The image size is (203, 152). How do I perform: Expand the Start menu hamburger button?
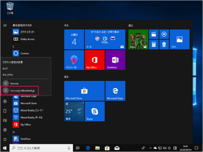point(5,25)
